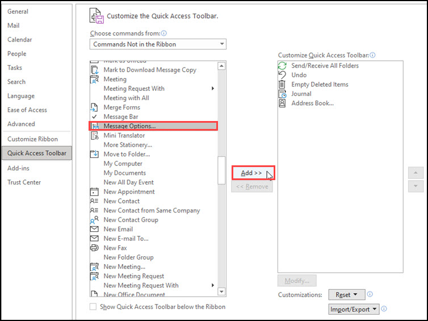Click the Send/Receive All Folders icon
The width and height of the screenshot is (428, 321).
pyautogui.click(x=282, y=66)
